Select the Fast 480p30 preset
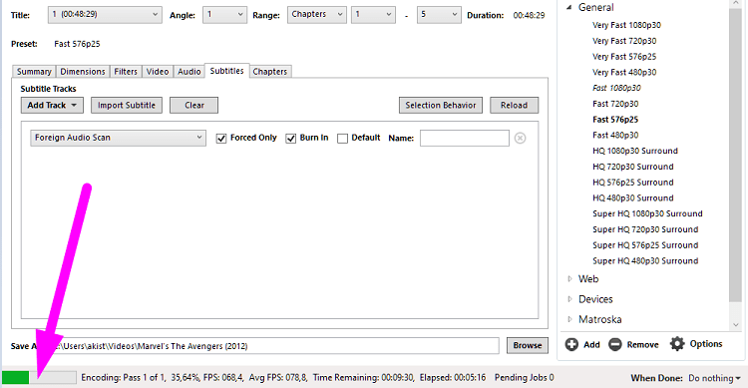 pos(615,136)
